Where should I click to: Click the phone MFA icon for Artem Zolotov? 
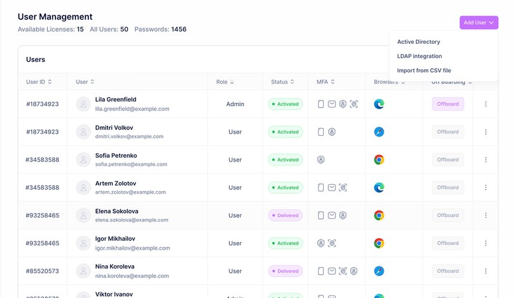click(x=321, y=188)
